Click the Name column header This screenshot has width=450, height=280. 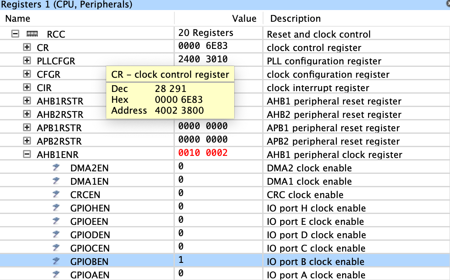tap(18, 18)
